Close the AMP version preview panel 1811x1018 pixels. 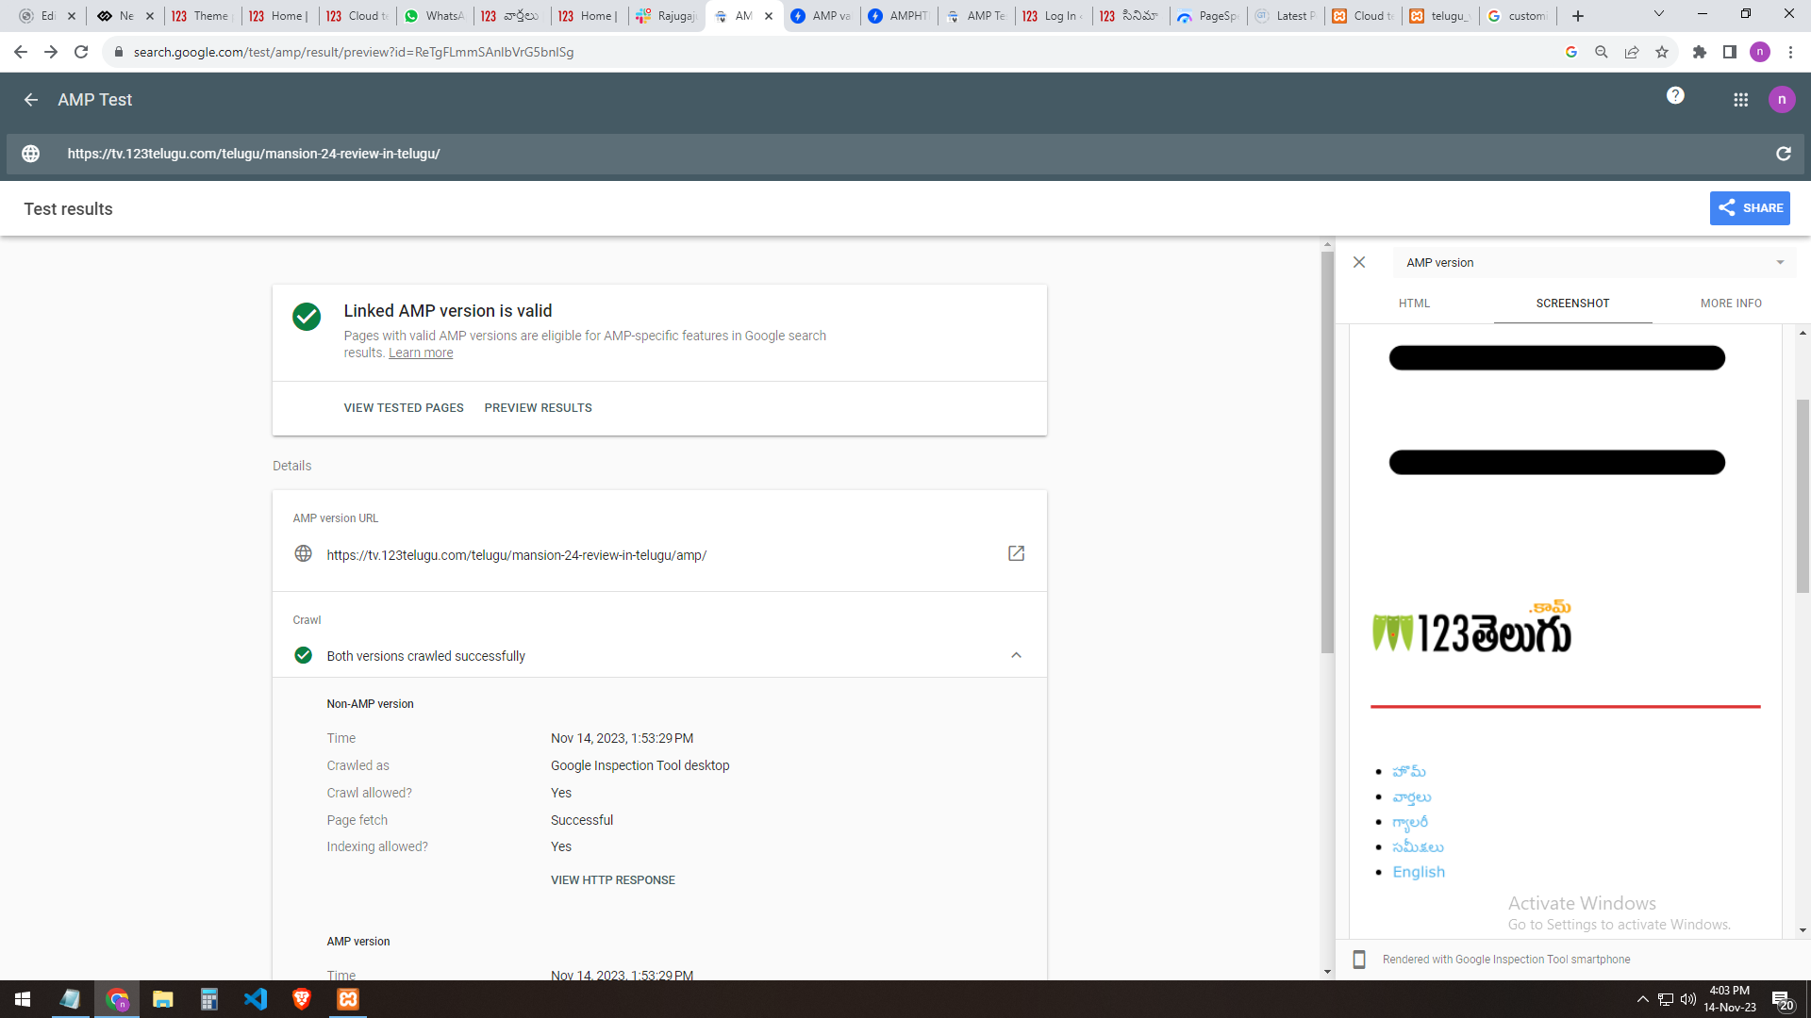(1359, 262)
